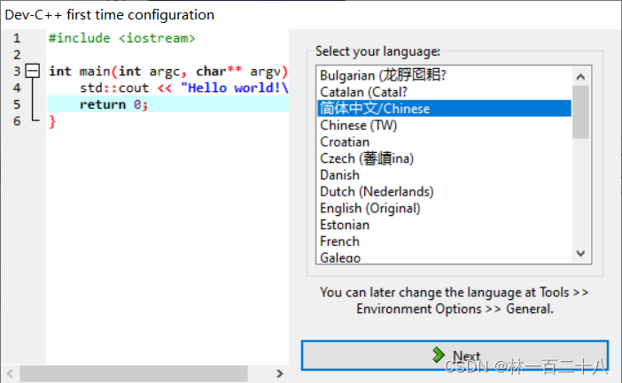Image resolution: width=622 pixels, height=383 pixels.
Task: Select English (Original) language
Action: pos(444,209)
